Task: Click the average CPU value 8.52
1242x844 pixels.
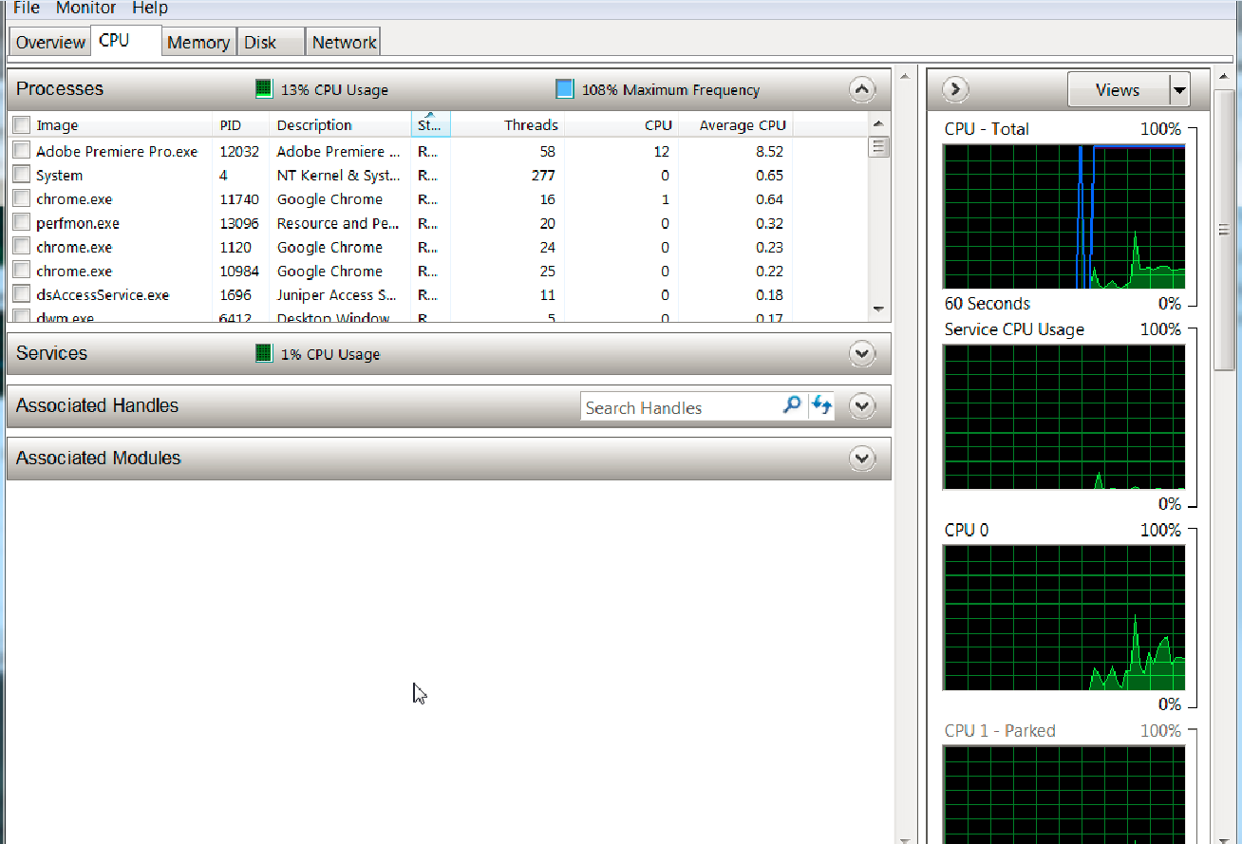Action: pos(769,151)
